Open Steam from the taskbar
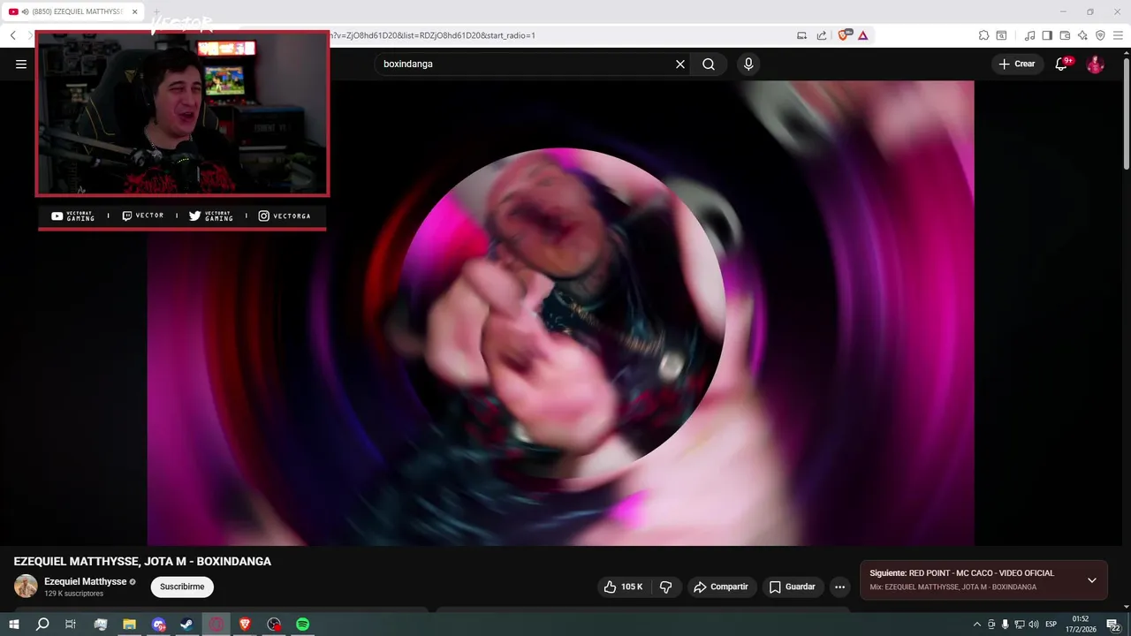Viewport: 1131px width, 636px height. [x=187, y=625]
